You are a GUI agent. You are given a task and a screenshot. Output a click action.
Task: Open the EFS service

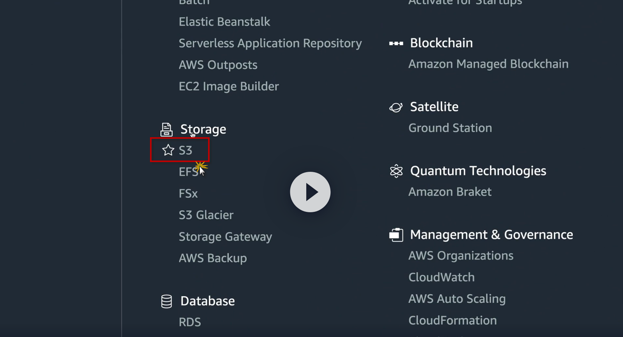click(188, 172)
